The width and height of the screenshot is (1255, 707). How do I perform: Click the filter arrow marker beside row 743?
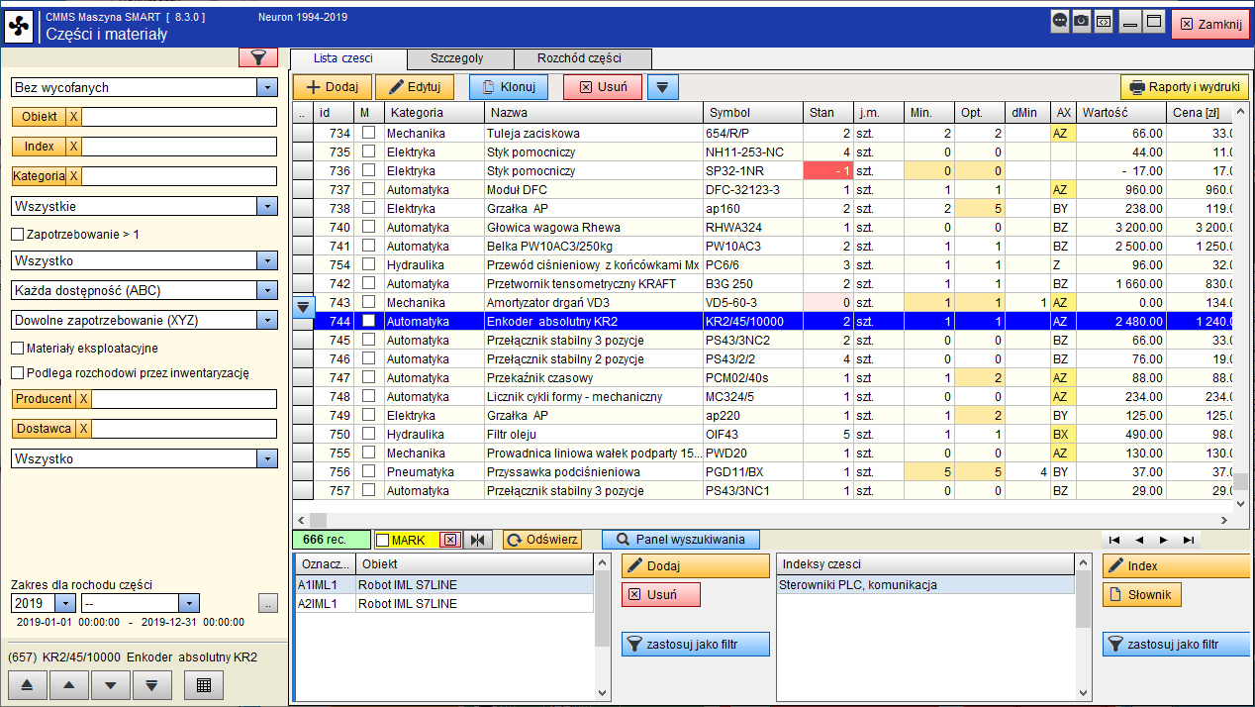[304, 307]
